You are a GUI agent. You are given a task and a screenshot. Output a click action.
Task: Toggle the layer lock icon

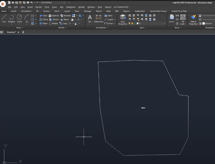[135, 24]
